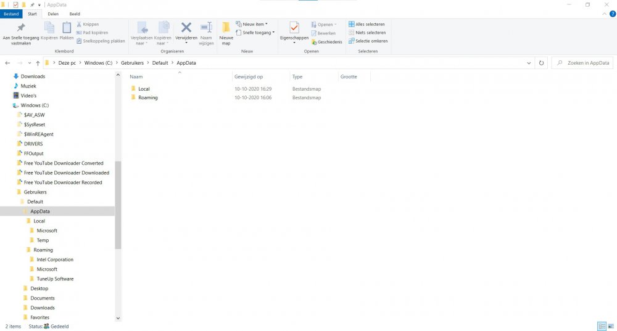Switch to the Beeld ribbon tab
Image resolution: width=617 pixels, height=331 pixels.
74,14
